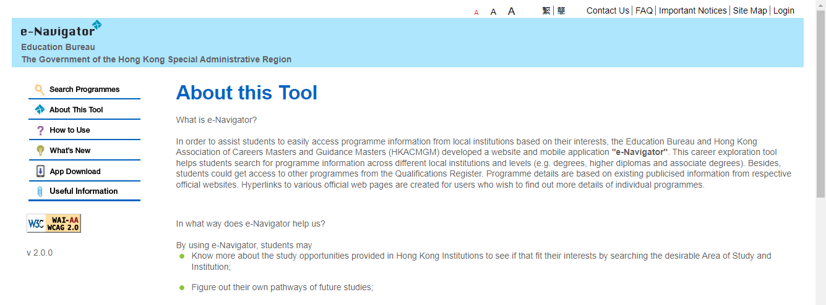Select the smallest font size A
The image size is (826, 305).
(x=476, y=12)
